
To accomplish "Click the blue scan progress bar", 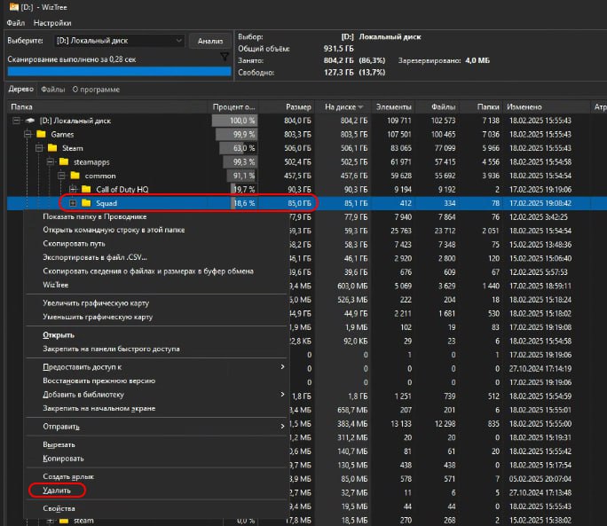I will click(x=119, y=72).
